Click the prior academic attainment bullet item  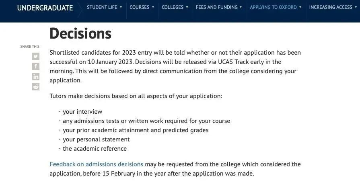tap(136, 130)
